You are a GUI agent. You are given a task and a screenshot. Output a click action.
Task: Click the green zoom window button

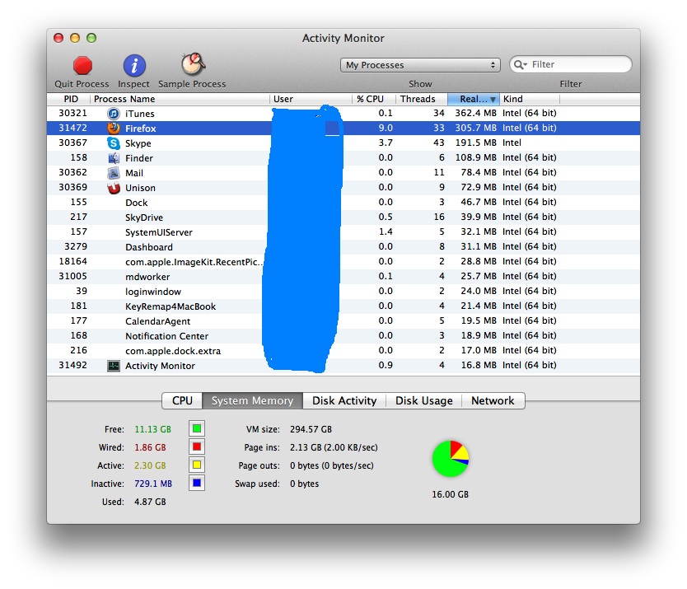[x=91, y=38]
